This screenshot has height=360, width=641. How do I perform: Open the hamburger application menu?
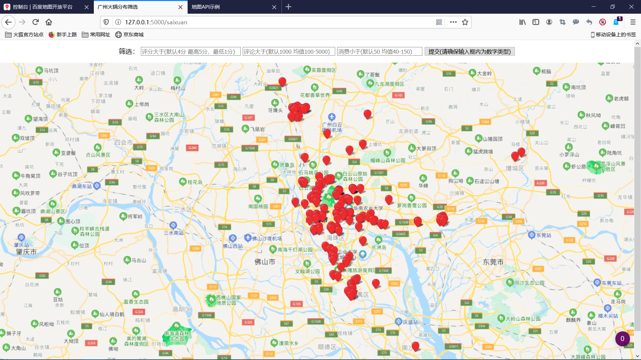(x=633, y=22)
